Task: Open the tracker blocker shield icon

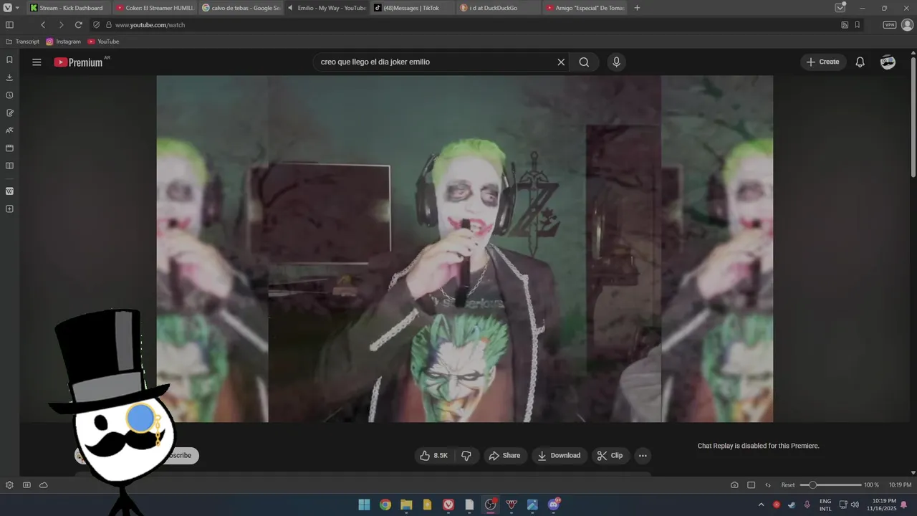Action: coord(97,24)
